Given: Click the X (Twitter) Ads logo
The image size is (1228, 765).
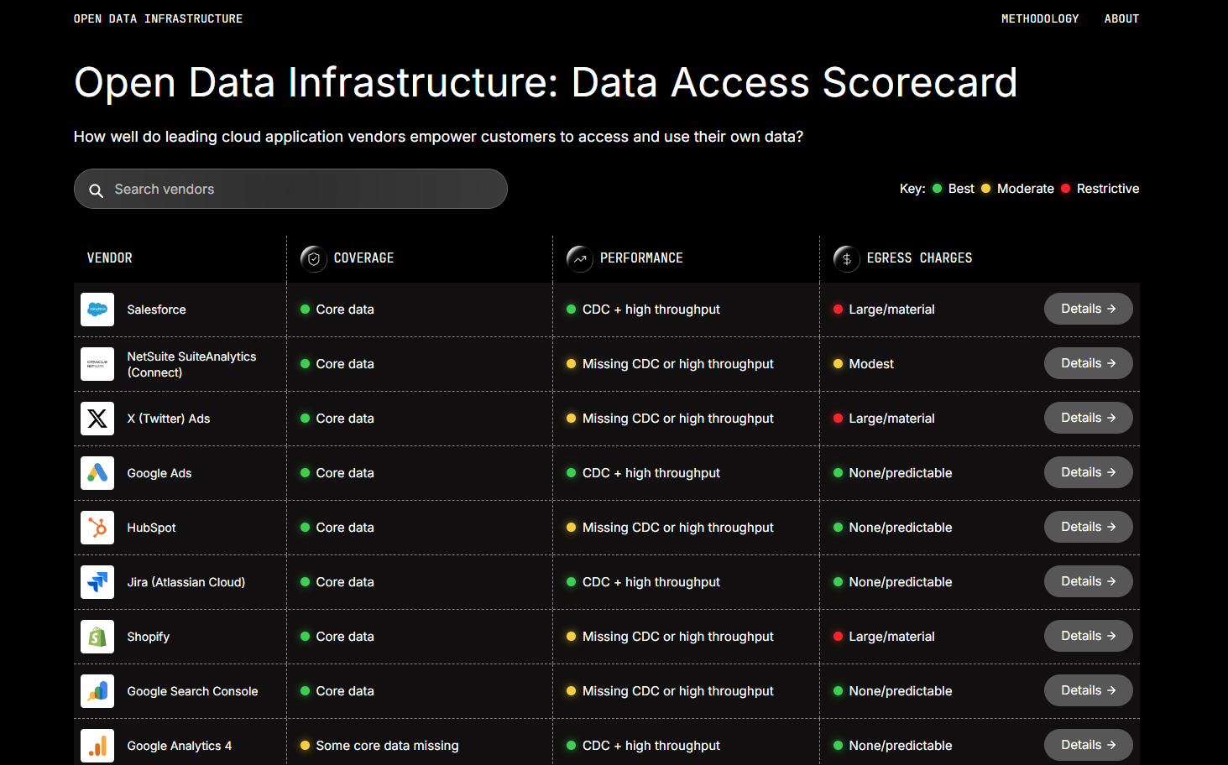Looking at the screenshot, I should 97,419.
